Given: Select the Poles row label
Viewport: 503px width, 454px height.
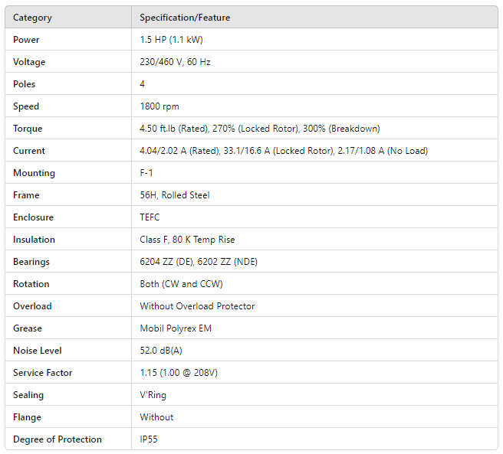Looking at the screenshot, I should 25,84.
